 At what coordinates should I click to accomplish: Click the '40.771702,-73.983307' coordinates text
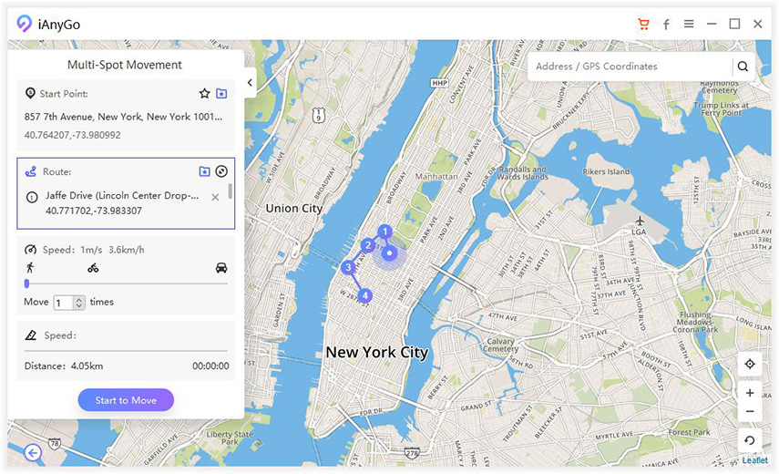[94, 211]
